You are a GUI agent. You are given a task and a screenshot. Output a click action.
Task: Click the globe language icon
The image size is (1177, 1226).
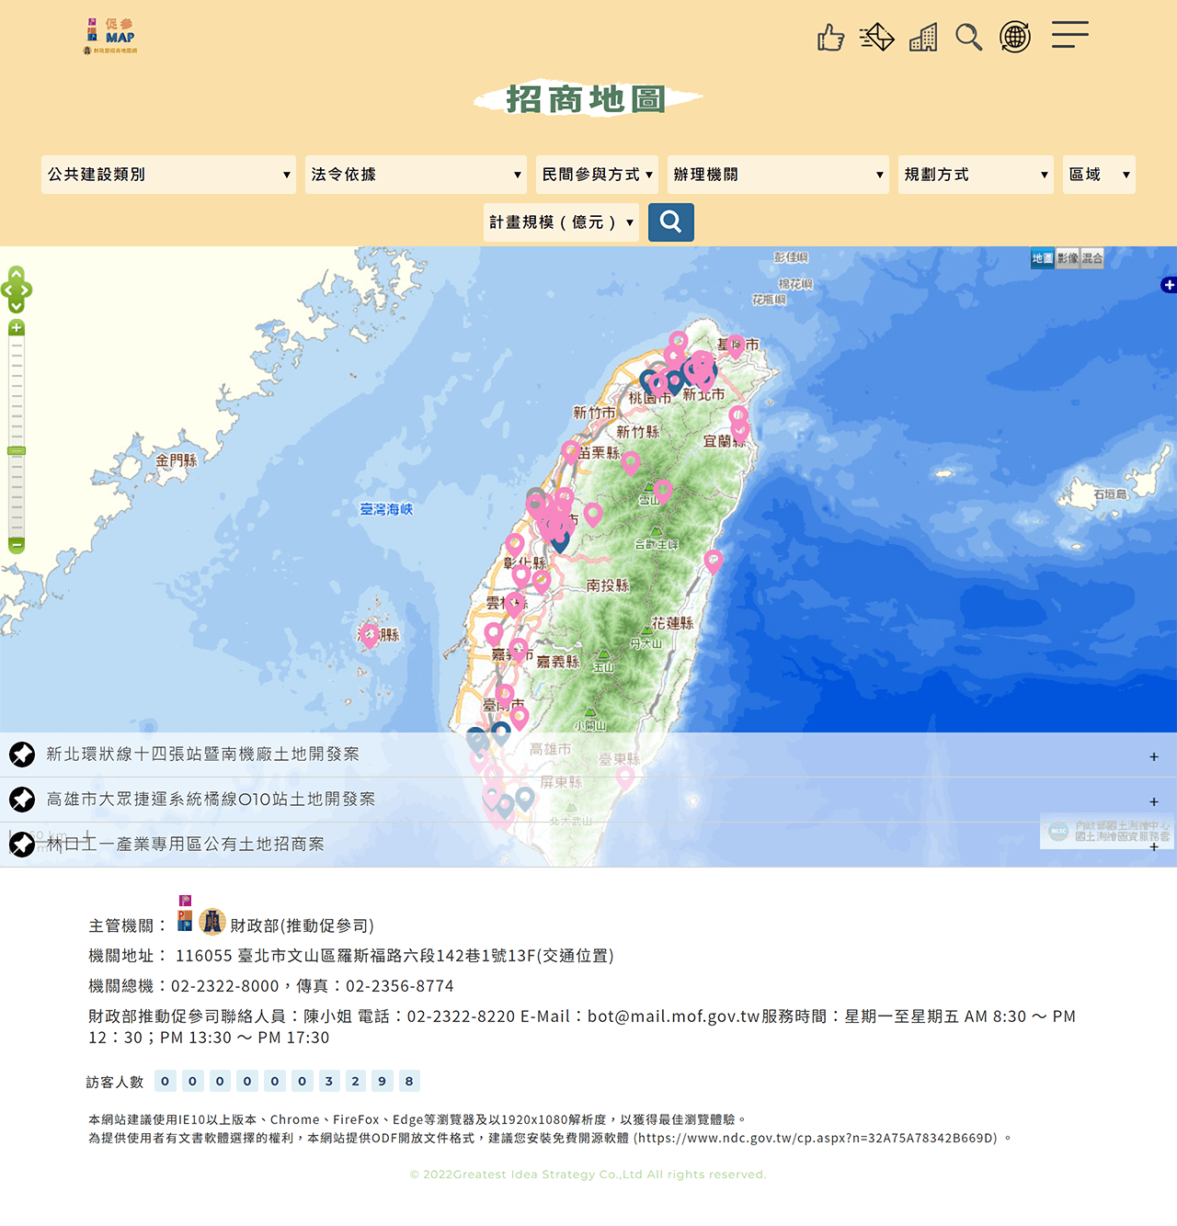(x=1015, y=37)
